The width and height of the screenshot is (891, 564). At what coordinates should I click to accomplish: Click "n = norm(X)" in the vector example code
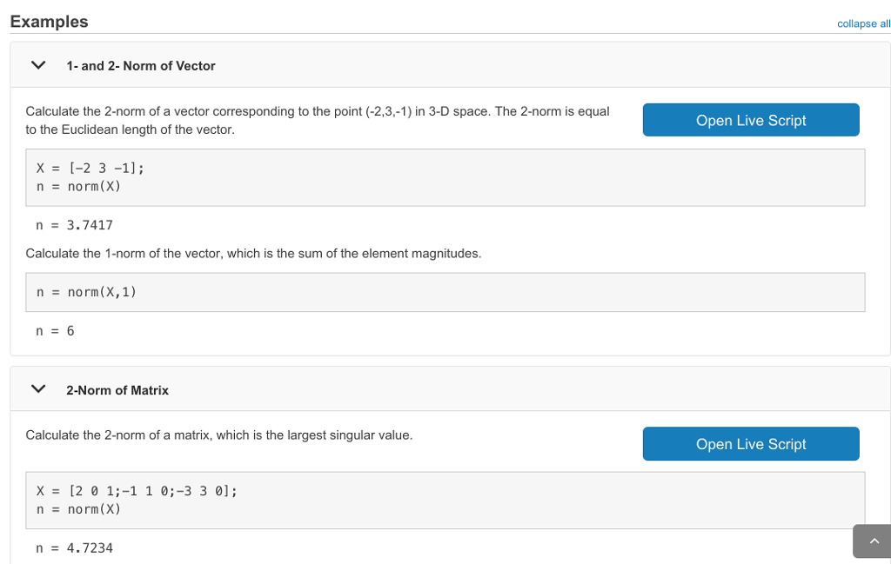click(x=78, y=186)
